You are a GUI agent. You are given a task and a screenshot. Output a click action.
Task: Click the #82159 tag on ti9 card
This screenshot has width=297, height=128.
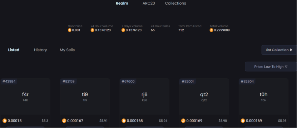tap(68, 81)
